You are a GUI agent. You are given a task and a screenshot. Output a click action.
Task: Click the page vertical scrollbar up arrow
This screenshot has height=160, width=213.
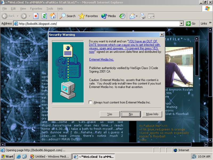pos(210,30)
